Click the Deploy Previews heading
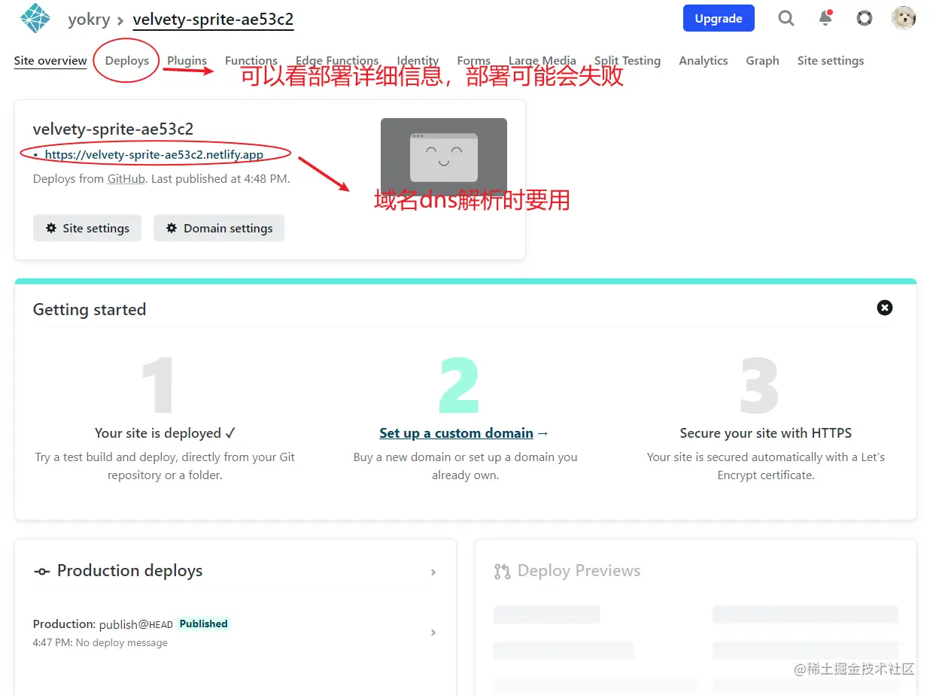This screenshot has width=933, height=695. [579, 571]
